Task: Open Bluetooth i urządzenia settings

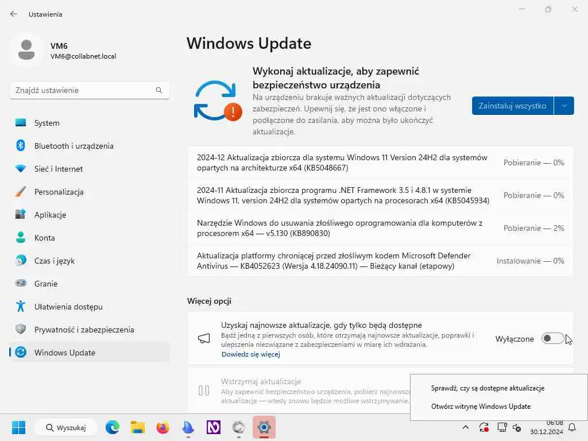Action: (89, 146)
